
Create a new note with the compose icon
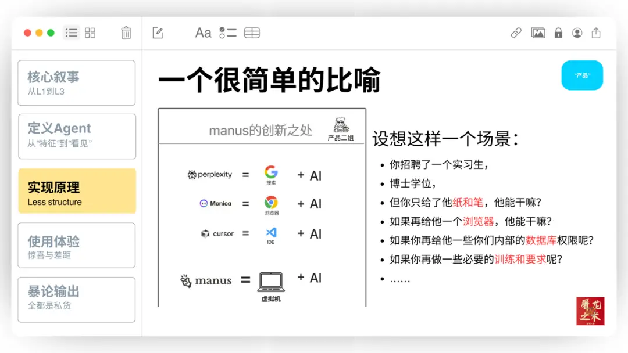tap(157, 33)
